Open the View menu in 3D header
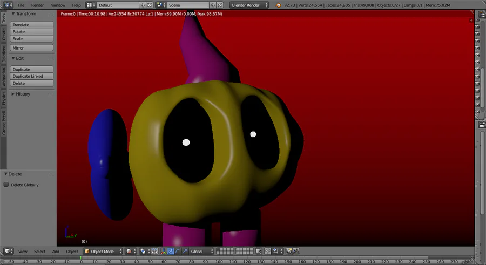 [x=23, y=252]
